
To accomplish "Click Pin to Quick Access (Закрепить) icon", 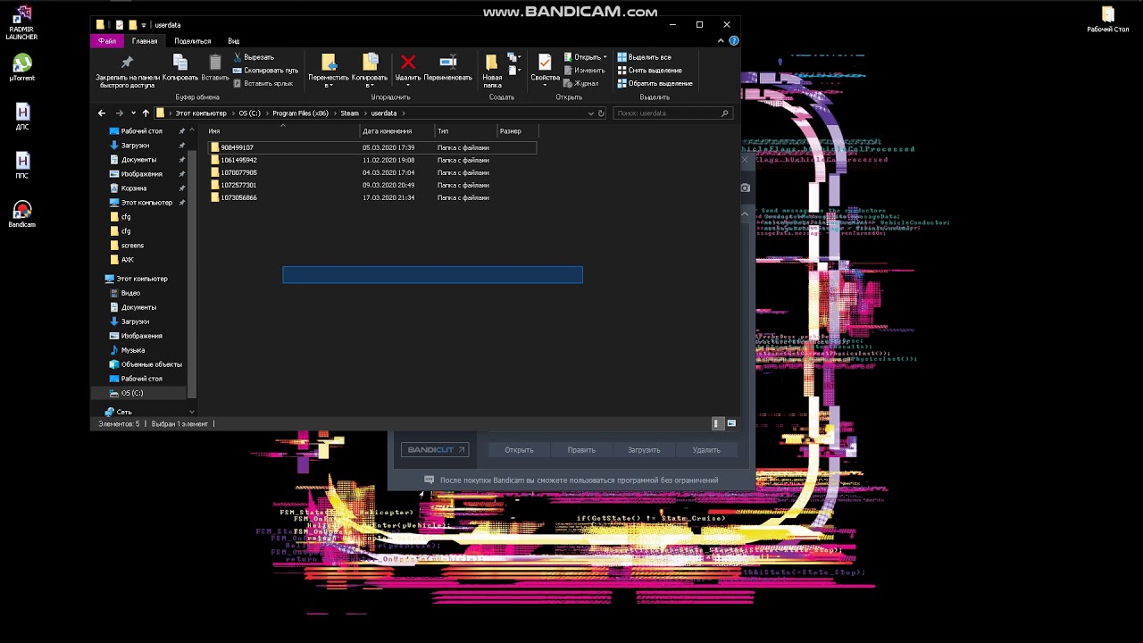I will (127, 63).
